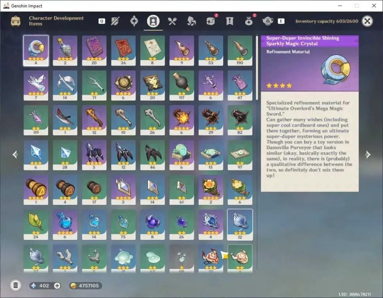Choose the purple sachet item with count 47
This screenshot has height=298, width=383.
pyautogui.click(x=240, y=86)
